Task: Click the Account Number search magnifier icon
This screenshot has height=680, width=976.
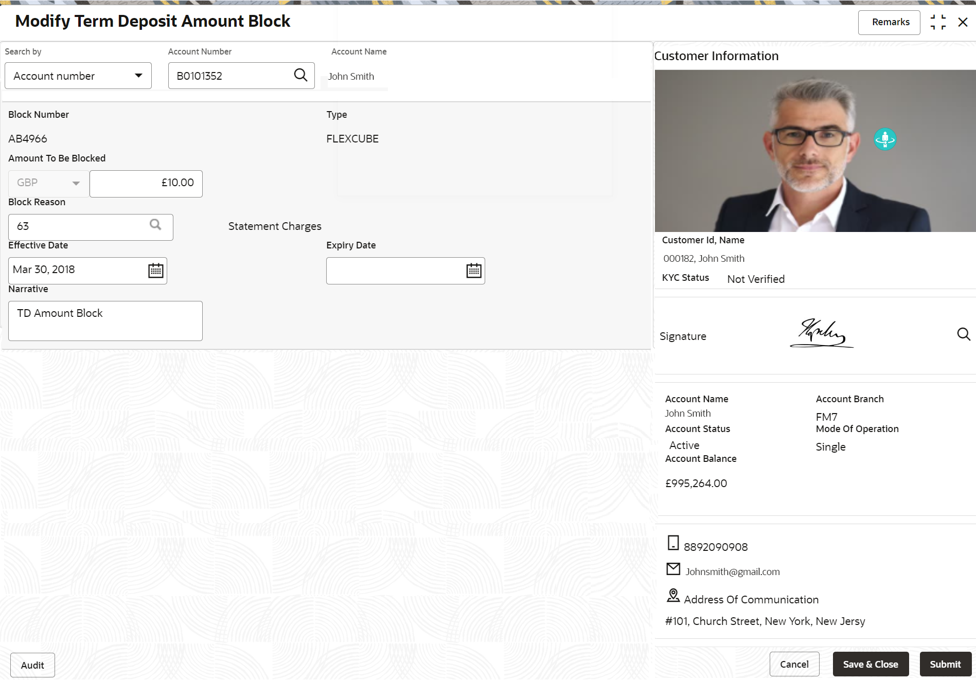Action: click(x=300, y=75)
